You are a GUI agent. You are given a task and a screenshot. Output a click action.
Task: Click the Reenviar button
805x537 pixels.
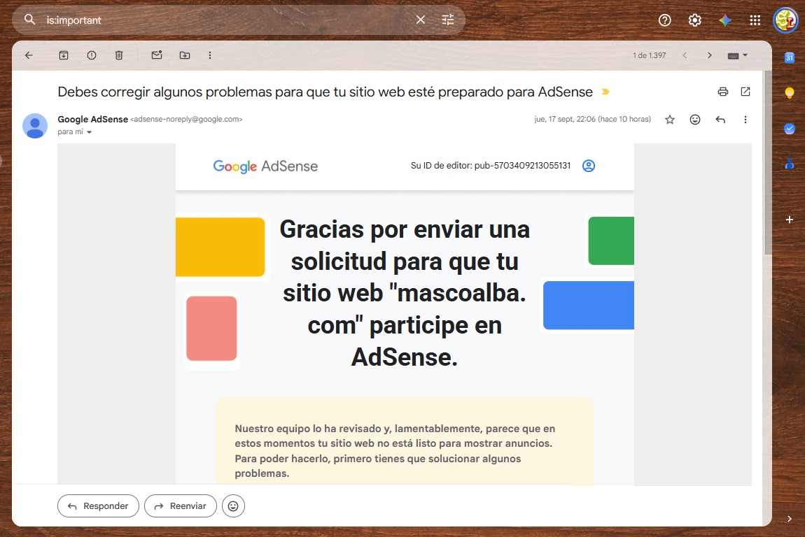point(180,506)
